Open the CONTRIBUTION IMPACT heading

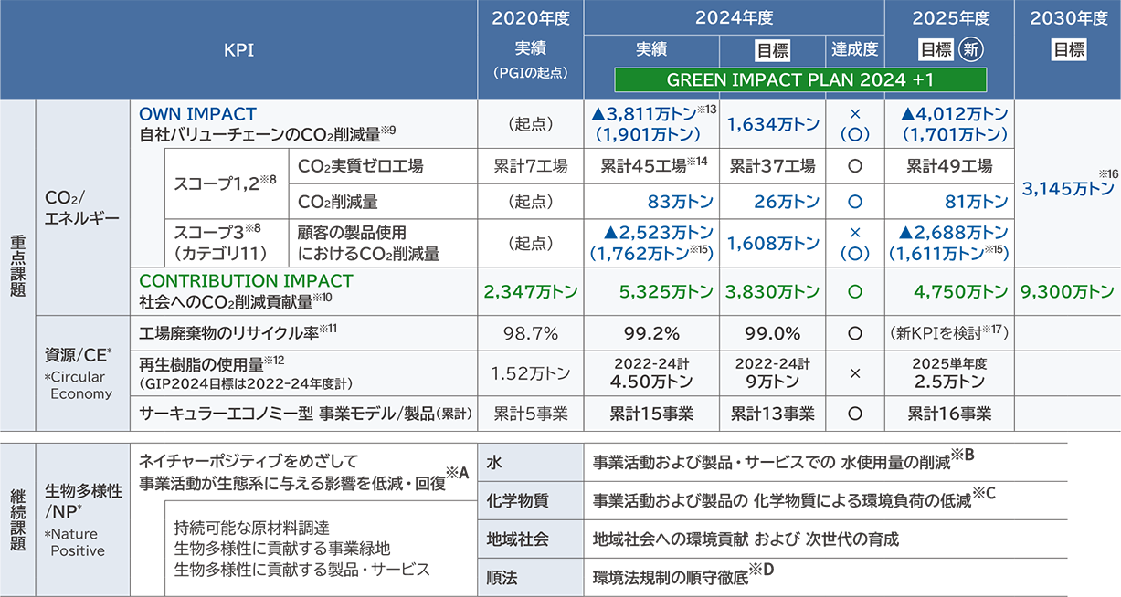tap(246, 281)
